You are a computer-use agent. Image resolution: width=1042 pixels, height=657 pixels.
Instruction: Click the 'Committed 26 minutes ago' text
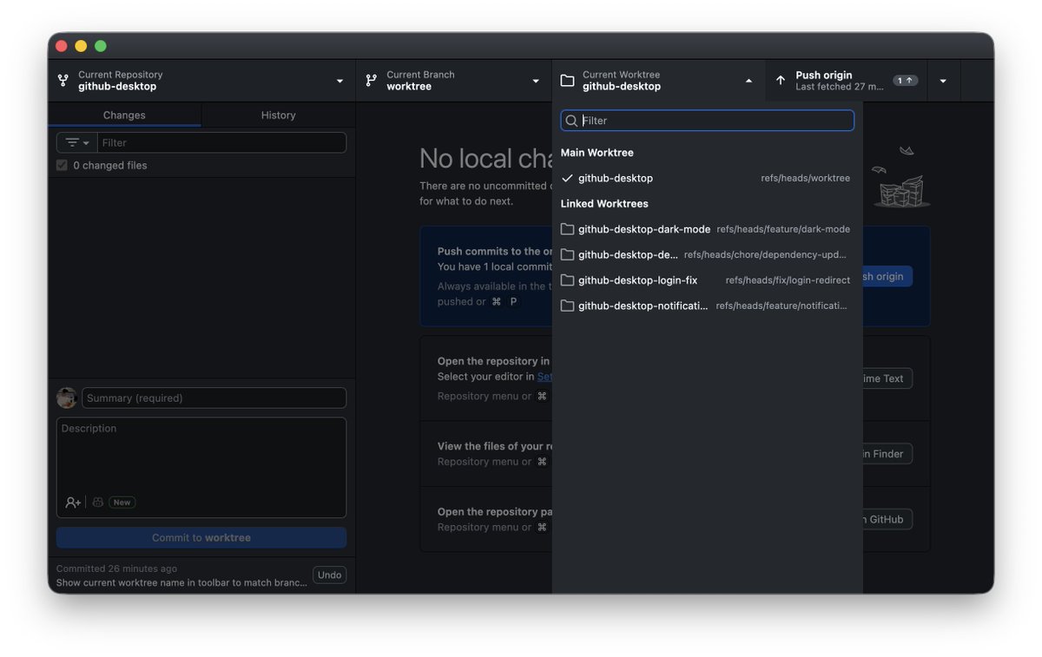[x=116, y=568]
